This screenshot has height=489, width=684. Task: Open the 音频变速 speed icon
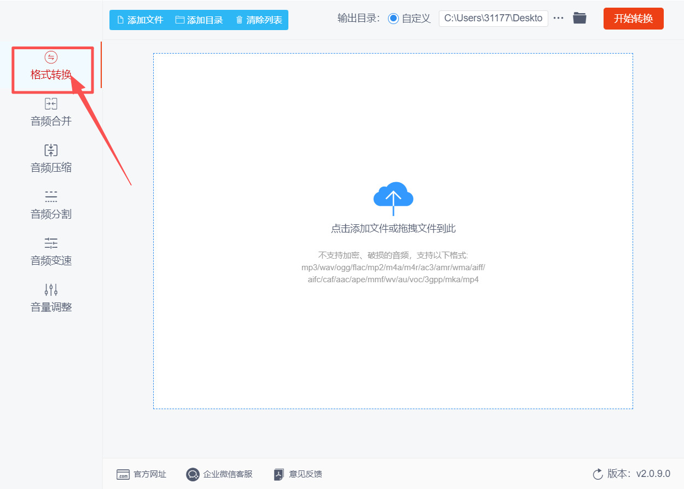pos(51,243)
